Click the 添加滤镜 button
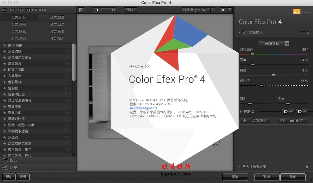Viewport: 313px width, 183px height. pyautogui.click(x=255, y=120)
